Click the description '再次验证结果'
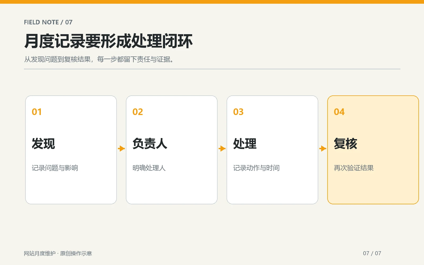424x265 pixels. pos(354,168)
